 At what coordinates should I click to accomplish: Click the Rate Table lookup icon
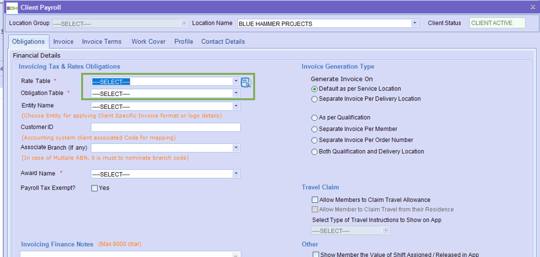pyautogui.click(x=246, y=82)
